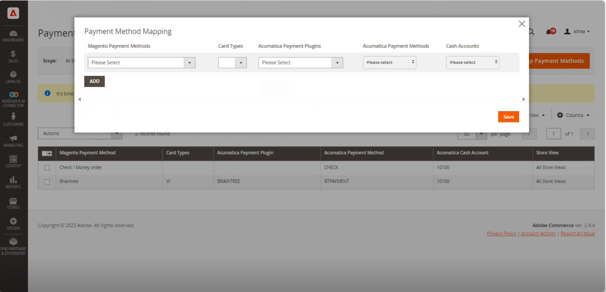Open Kensium A-M Connector menu
606x292 pixels.
pyautogui.click(x=13, y=99)
